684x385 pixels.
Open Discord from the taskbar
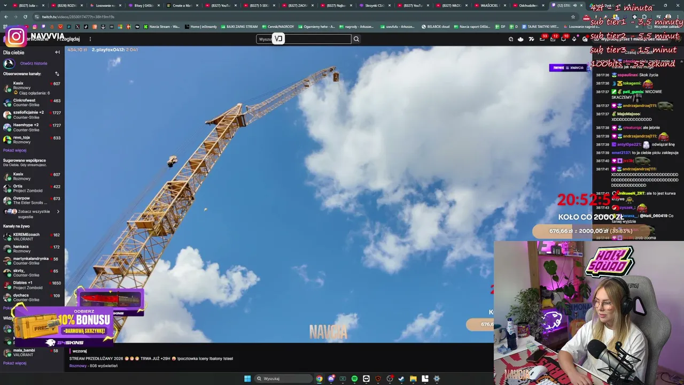coord(331,379)
